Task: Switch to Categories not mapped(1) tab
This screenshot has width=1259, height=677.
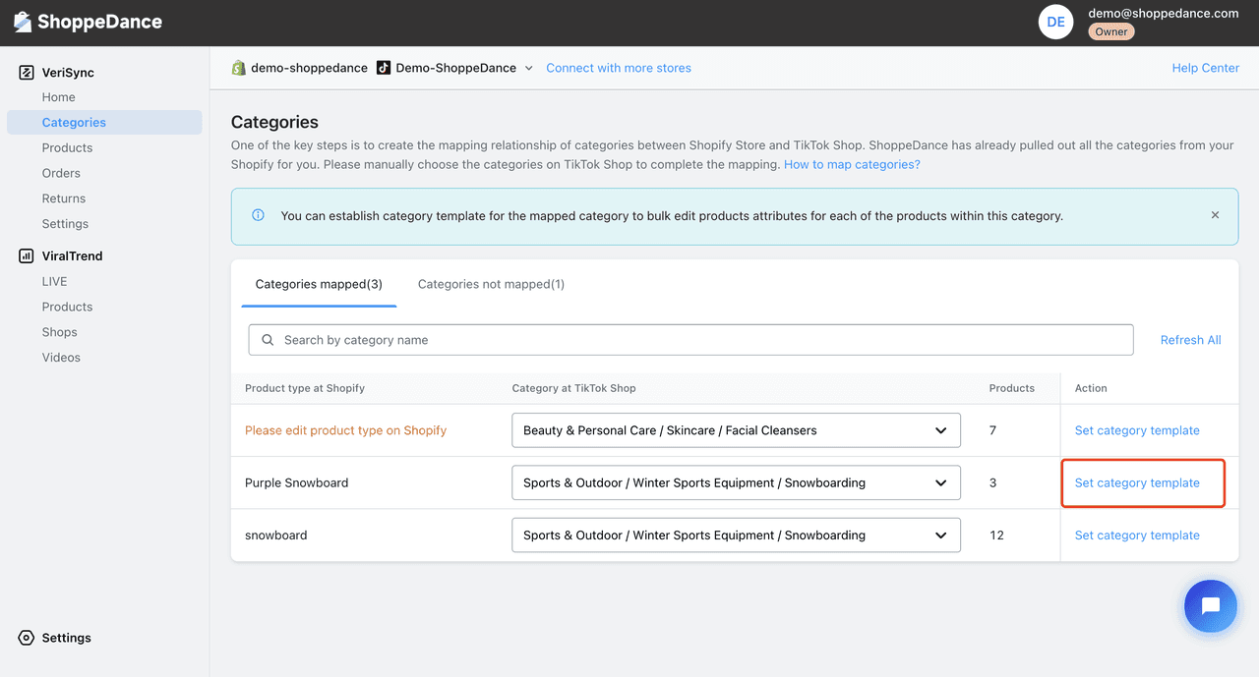Action: (491, 284)
